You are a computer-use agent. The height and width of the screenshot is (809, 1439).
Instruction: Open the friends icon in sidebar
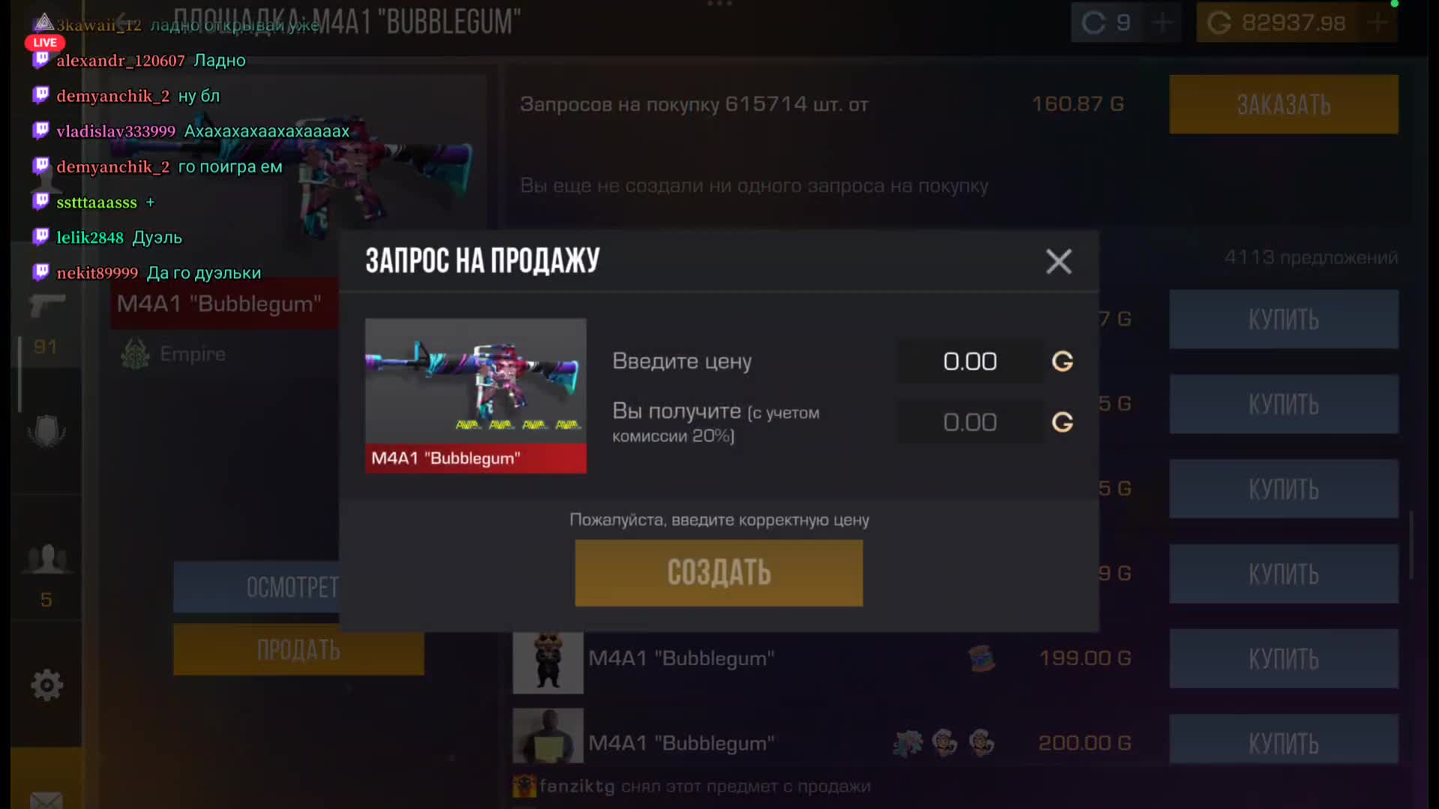tap(47, 559)
